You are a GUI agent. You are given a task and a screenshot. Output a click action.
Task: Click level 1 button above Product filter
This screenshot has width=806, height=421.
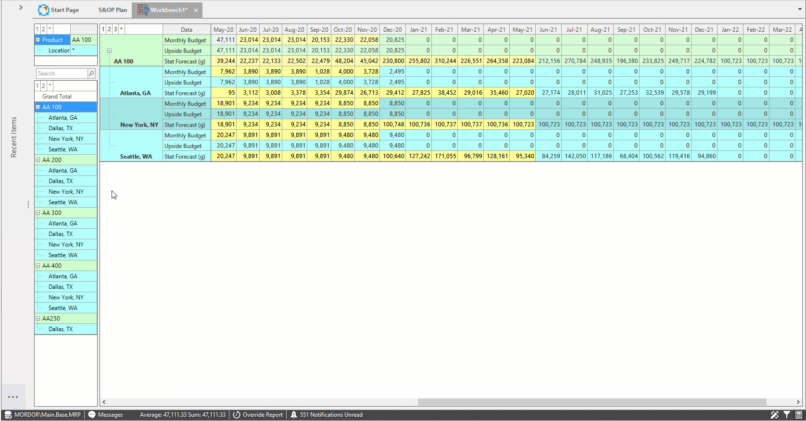[37, 29]
